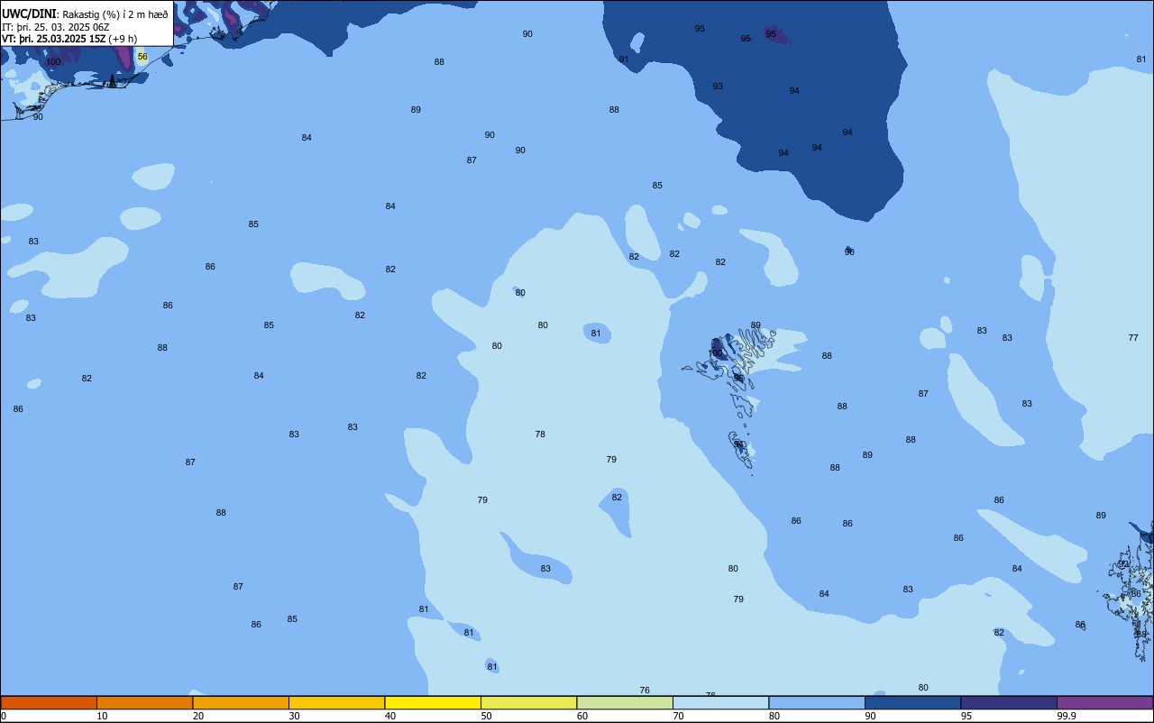This screenshot has width=1154, height=723.
Task: Select the pale yellow 50–60 legend swatch
Action: point(528,702)
